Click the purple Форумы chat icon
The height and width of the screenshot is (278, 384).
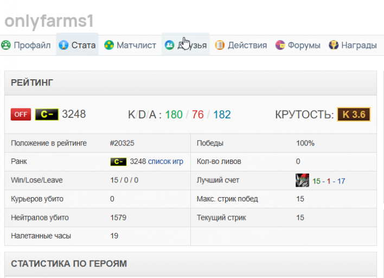click(x=280, y=45)
